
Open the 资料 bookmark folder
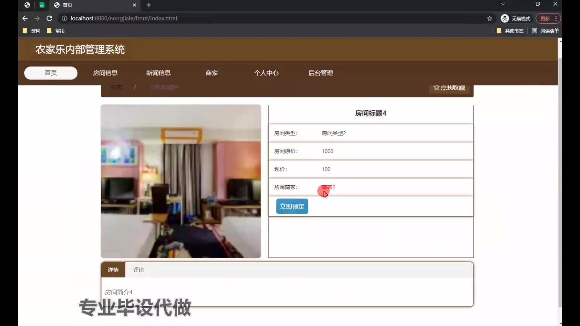[x=31, y=31]
